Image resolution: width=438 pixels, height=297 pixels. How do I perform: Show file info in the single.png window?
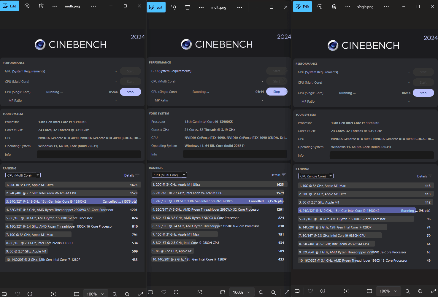point(323,291)
